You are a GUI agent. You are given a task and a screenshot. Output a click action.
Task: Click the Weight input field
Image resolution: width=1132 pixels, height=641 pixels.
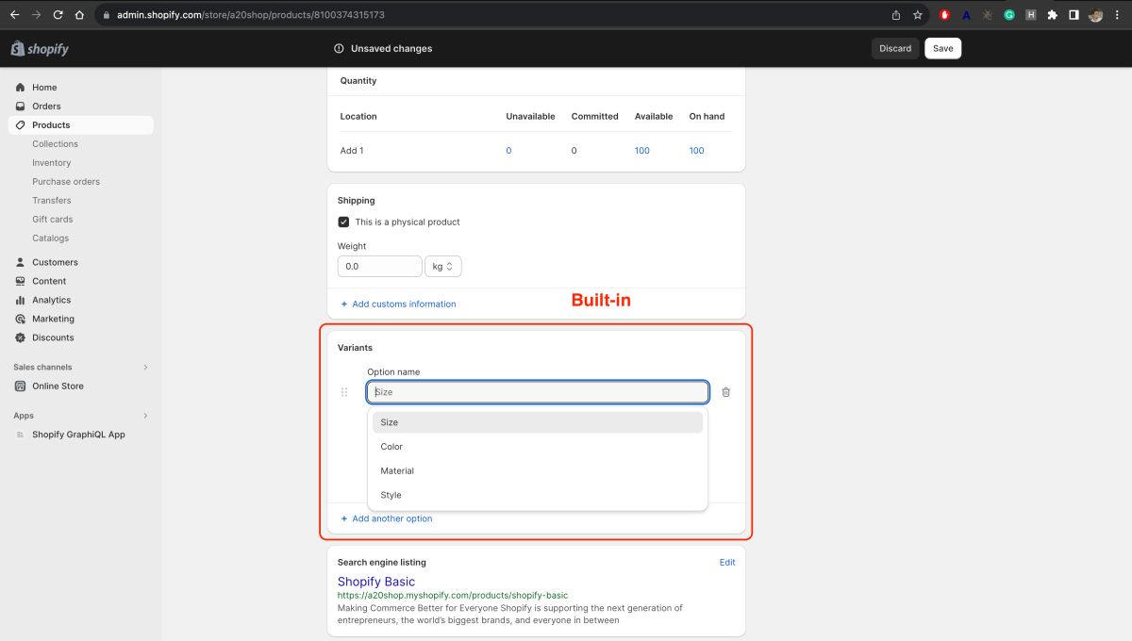[x=379, y=267]
